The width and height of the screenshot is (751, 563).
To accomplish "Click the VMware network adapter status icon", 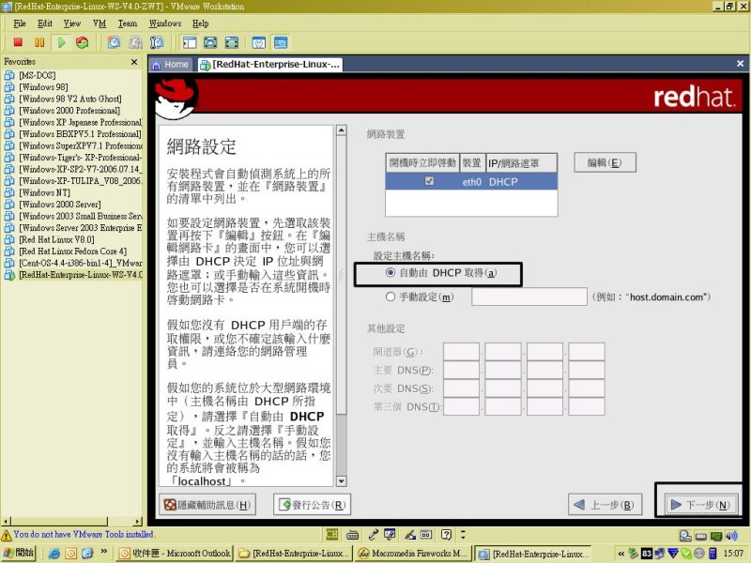I will [x=716, y=536].
